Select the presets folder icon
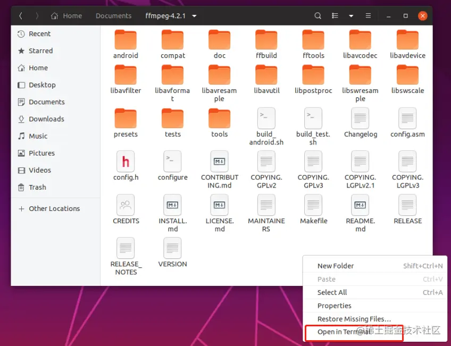Screen dimensions: 451x346 coord(126,118)
